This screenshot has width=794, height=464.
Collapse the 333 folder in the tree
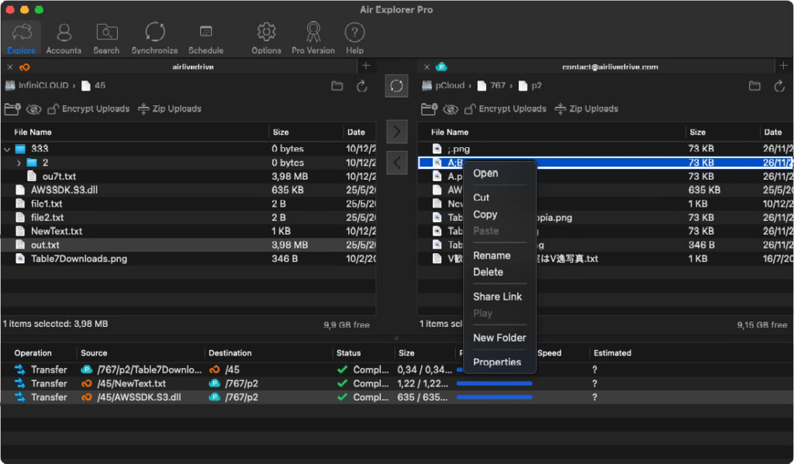[8, 147]
